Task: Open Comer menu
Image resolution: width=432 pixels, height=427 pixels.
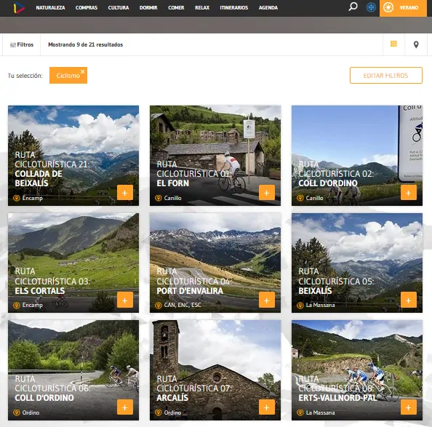Action: 176,8
